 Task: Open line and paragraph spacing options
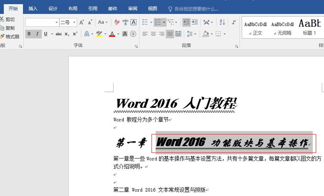click(x=190, y=33)
